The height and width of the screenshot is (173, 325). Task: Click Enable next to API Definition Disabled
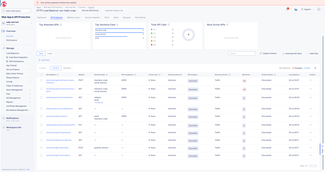coord(307,68)
